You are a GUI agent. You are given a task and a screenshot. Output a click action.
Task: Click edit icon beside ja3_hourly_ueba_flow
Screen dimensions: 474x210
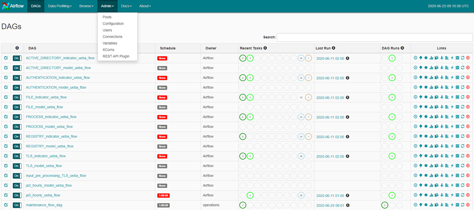pyautogui.click(x=6, y=195)
